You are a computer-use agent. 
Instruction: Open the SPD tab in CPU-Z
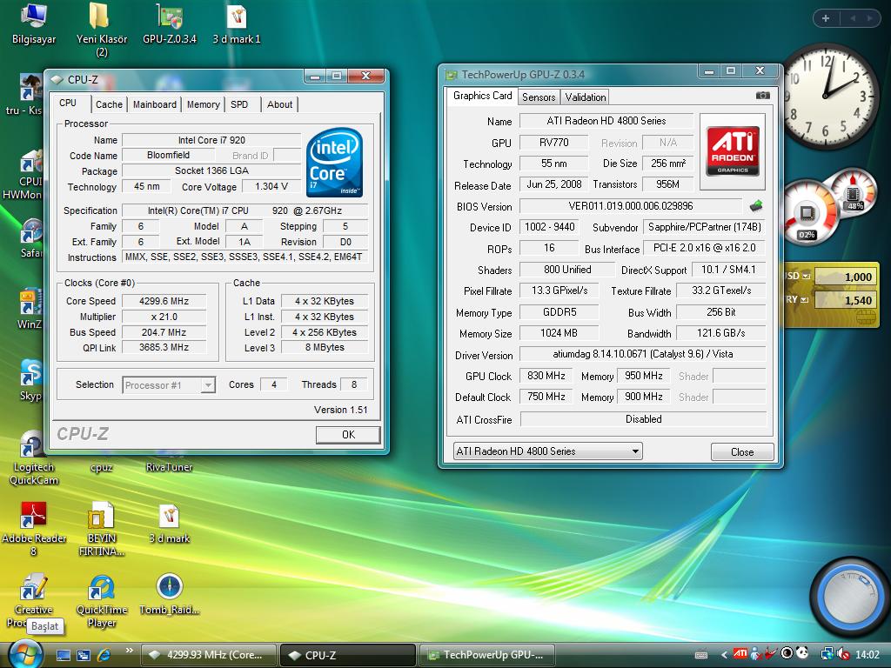(239, 104)
